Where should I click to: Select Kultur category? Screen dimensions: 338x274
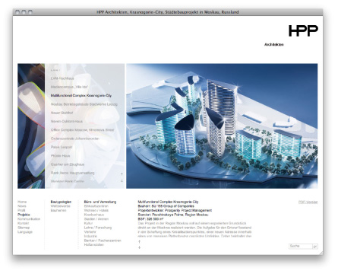click(x=88, y=223)
